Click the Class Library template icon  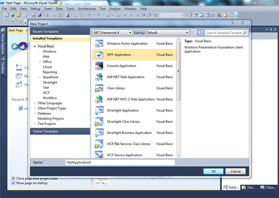coord(99,88)
